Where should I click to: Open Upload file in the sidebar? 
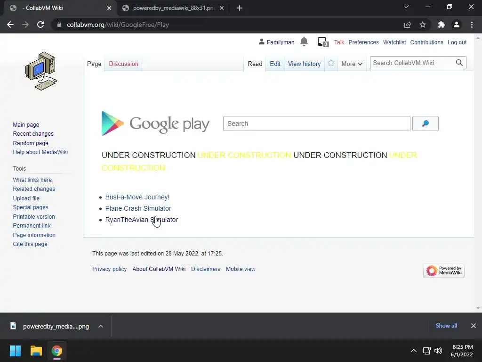26,198
